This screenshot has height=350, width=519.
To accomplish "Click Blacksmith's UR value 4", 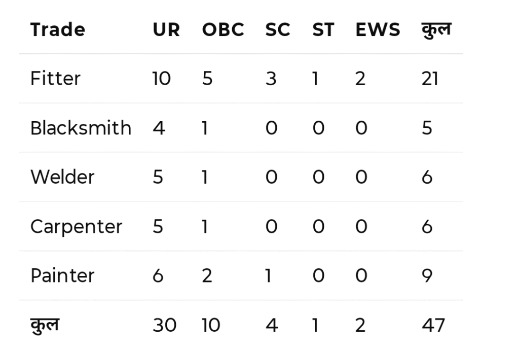I will pyautogui.click(x=158, y=128).
